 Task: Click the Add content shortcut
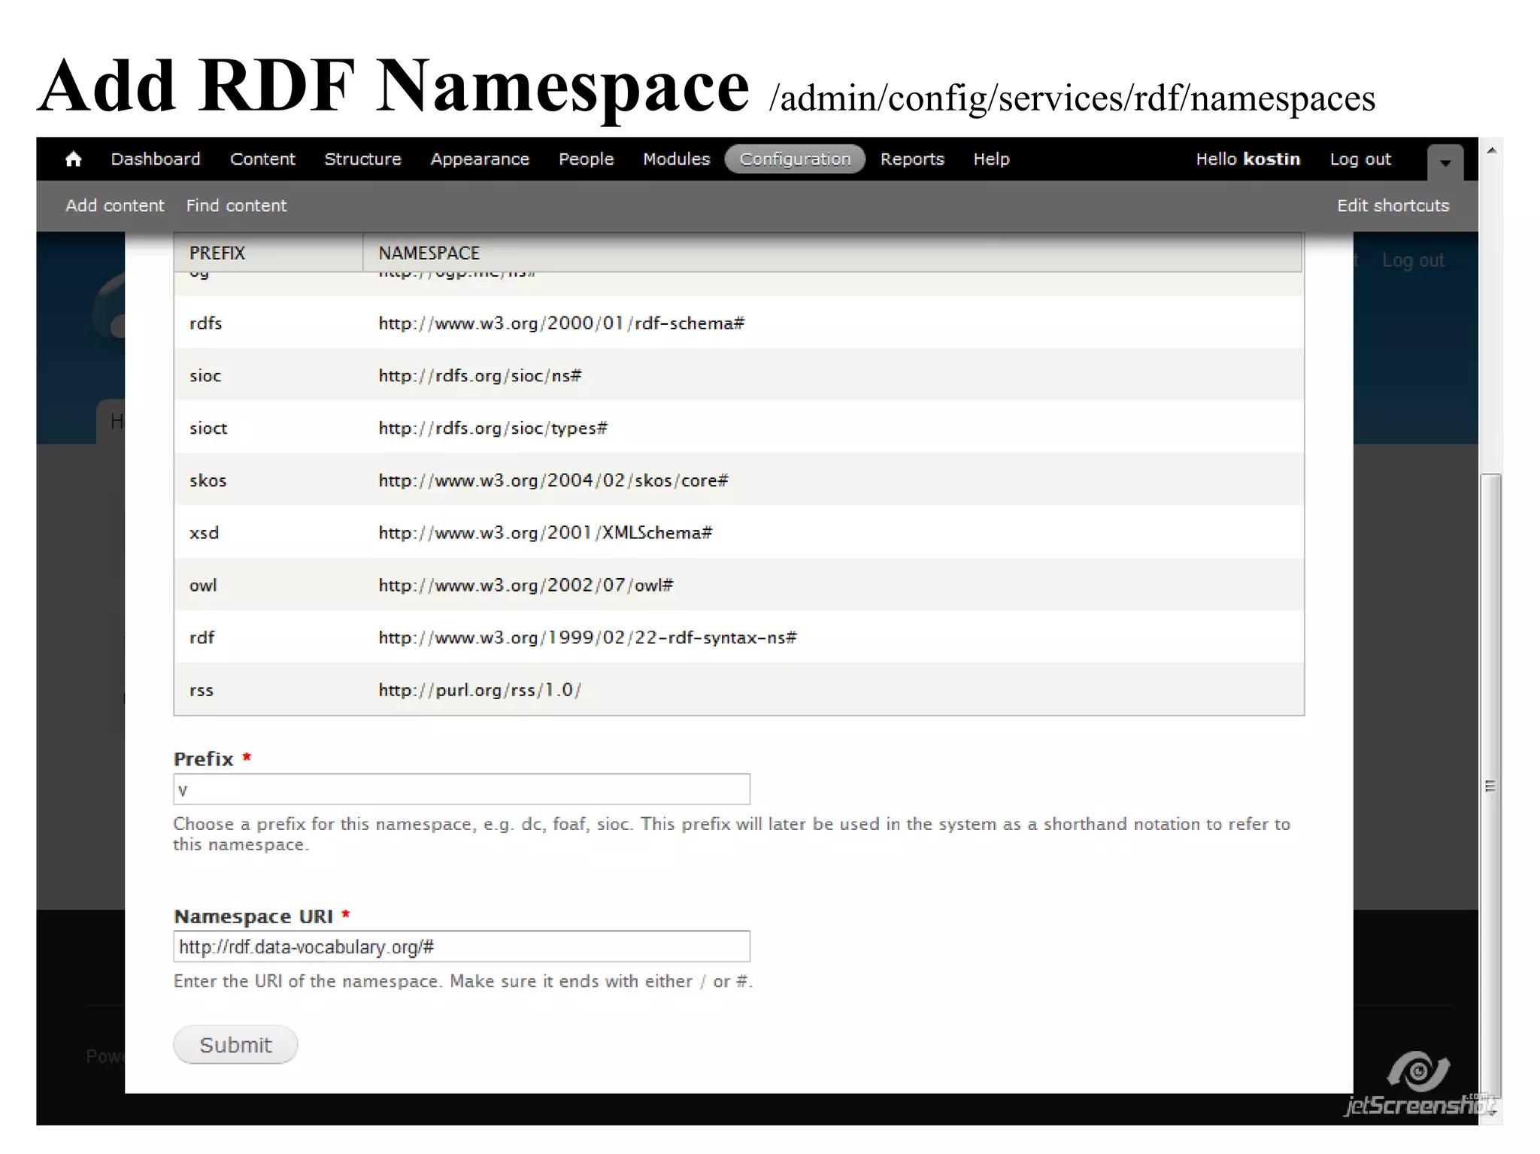114,206
